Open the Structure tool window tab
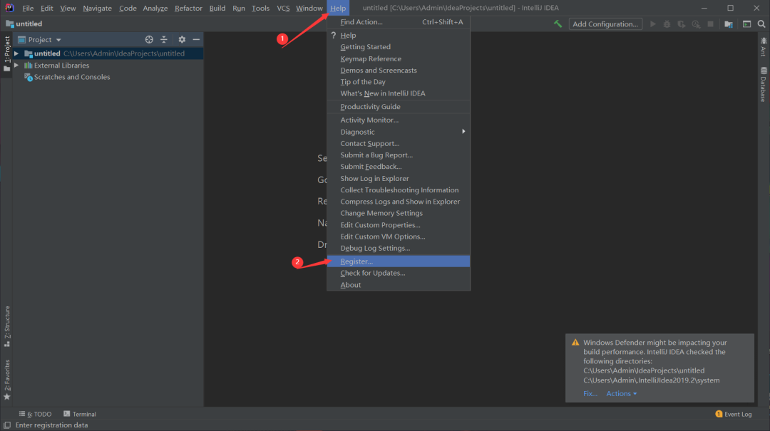This screenshot has height=431, width=770. tap(7, 326)
